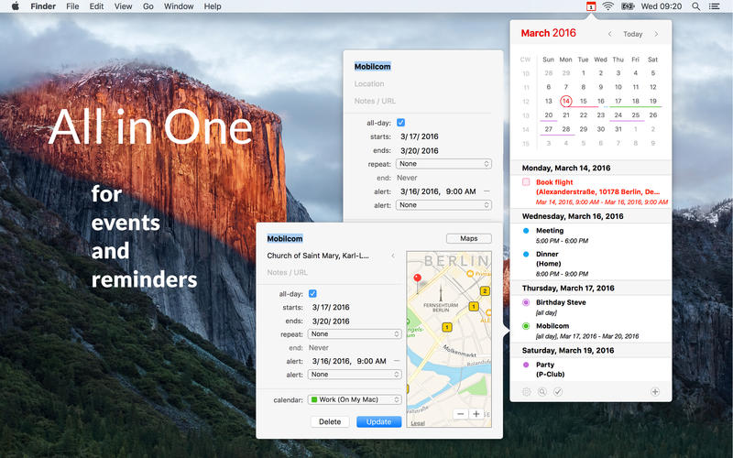Click the starts date 3/17/2016 in front popup
733x458 pixels.
(331, 307)
